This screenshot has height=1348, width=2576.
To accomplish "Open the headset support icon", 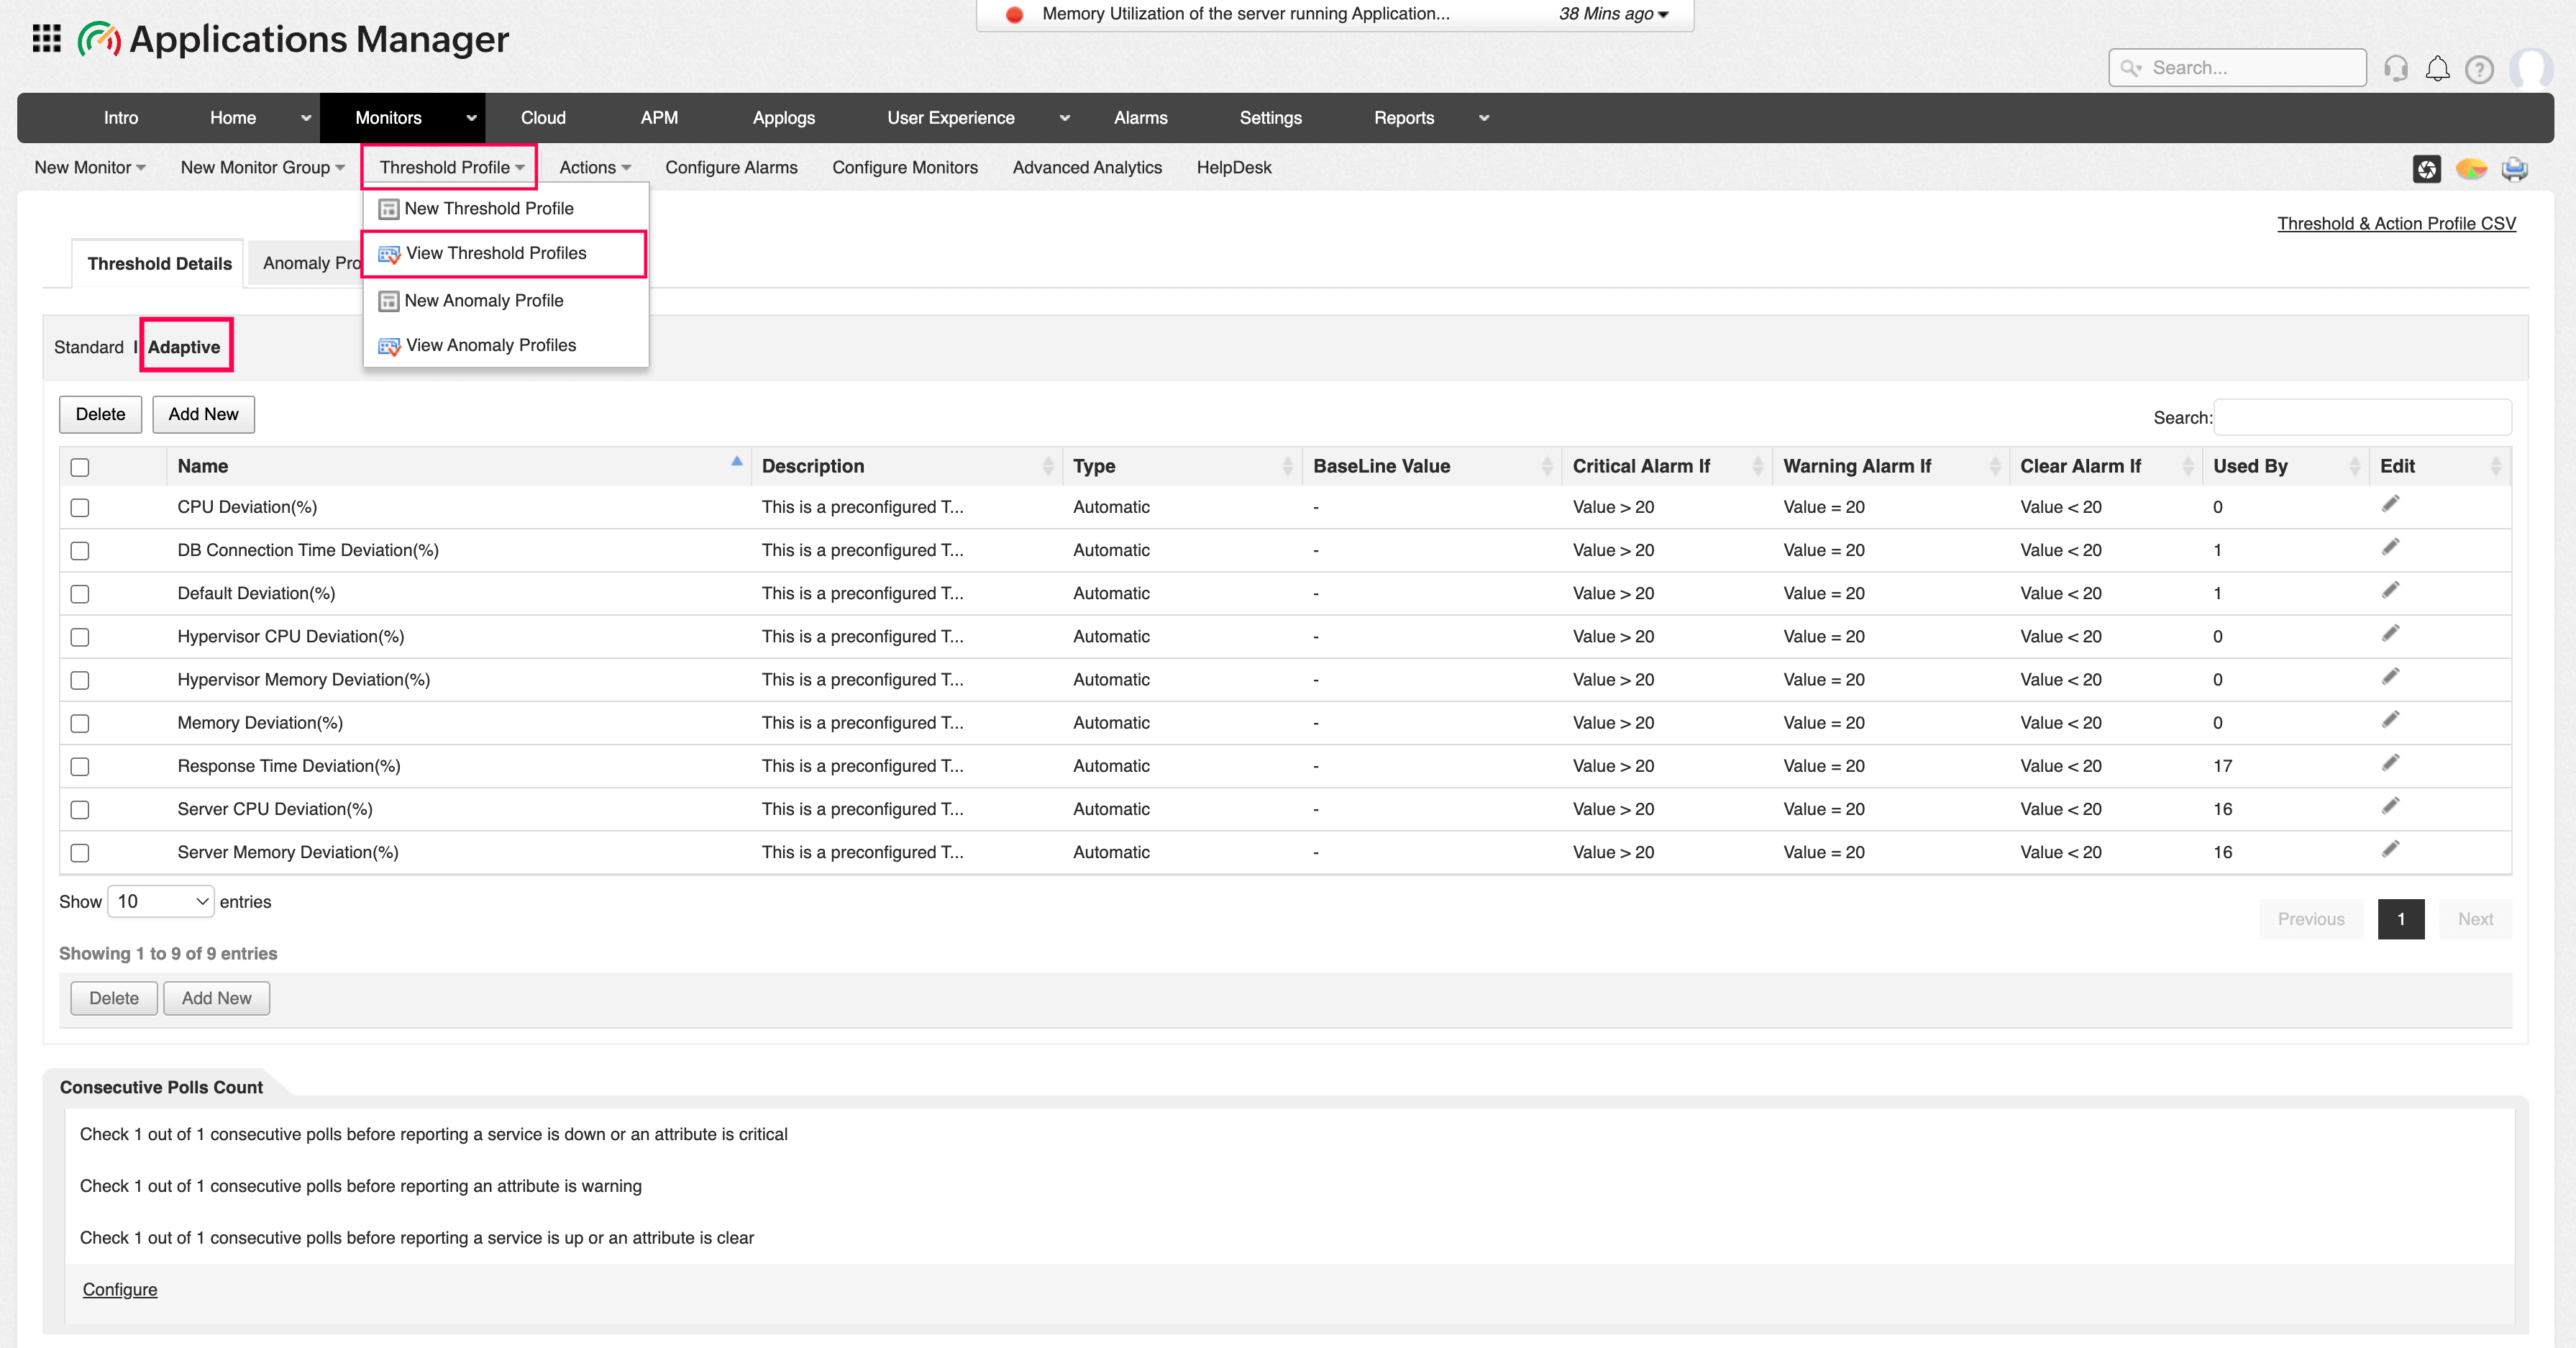I will click(x=2396, y=68).
